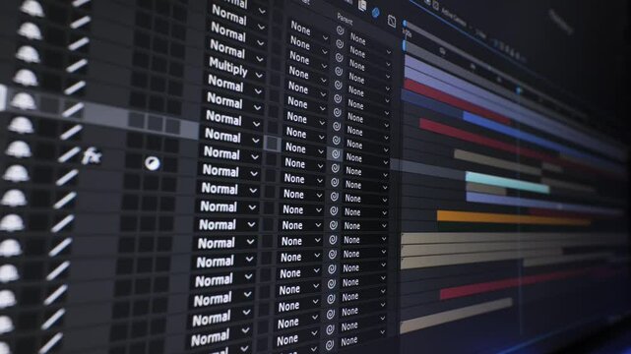The height and width of the screenshot is (354, 631).
Task: Toggle the motion blur switch box in the fx row
Action: (x=133, y=160)
